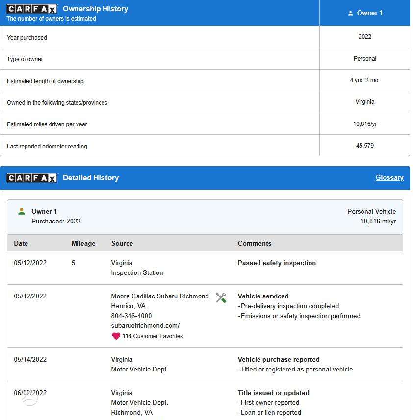Click the 'Year purchased' row label
The width and height of the screenshot is (413, 420).
coord(27,38)
